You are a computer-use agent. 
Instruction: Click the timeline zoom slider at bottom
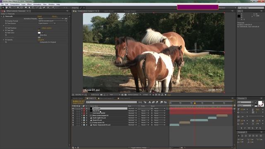pyautogui.click(x=176, y=148)
